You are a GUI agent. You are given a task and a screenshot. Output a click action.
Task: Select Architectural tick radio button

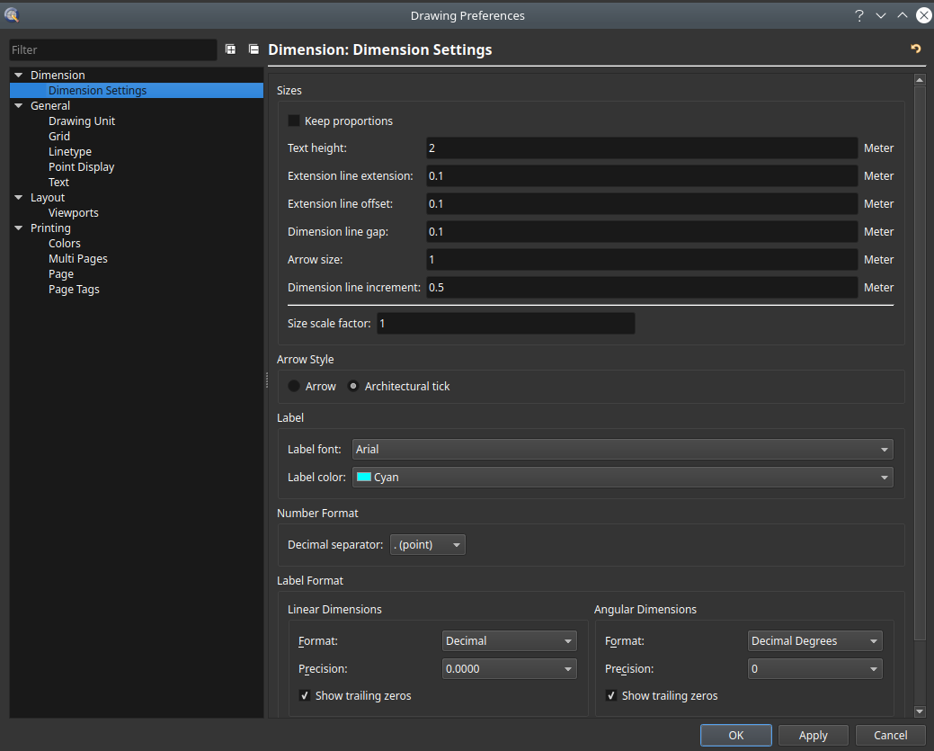click(353, 386)
